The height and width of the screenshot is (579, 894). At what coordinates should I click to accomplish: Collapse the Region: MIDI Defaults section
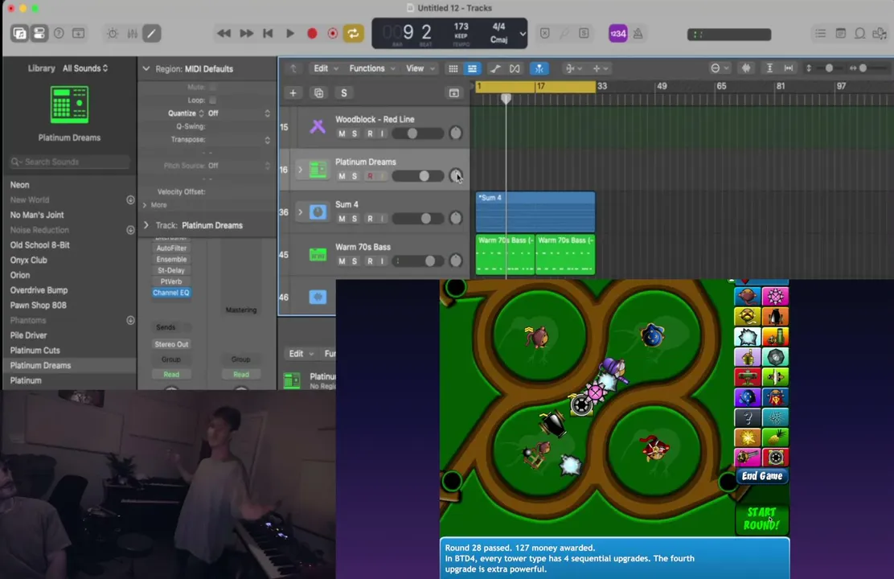tap(146, 68)
